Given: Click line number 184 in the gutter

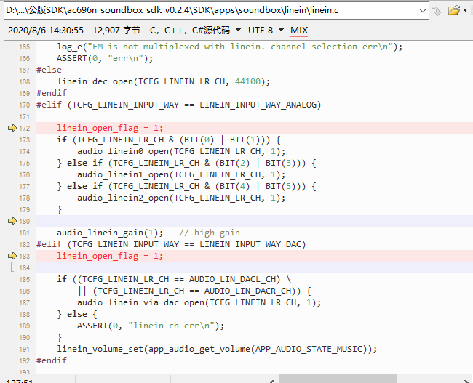Looking at the screenshot, I should pos(25,268).
